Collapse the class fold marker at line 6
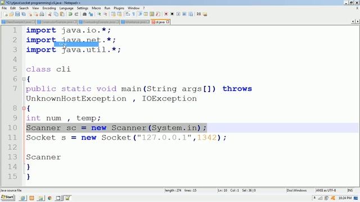 pyautogui.click(x=24, y=79)
